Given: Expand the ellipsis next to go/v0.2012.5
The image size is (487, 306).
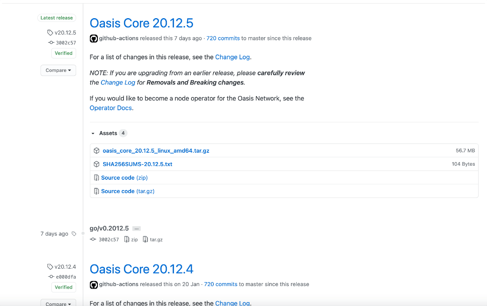Looking at the screenshot, I should 136,229.
